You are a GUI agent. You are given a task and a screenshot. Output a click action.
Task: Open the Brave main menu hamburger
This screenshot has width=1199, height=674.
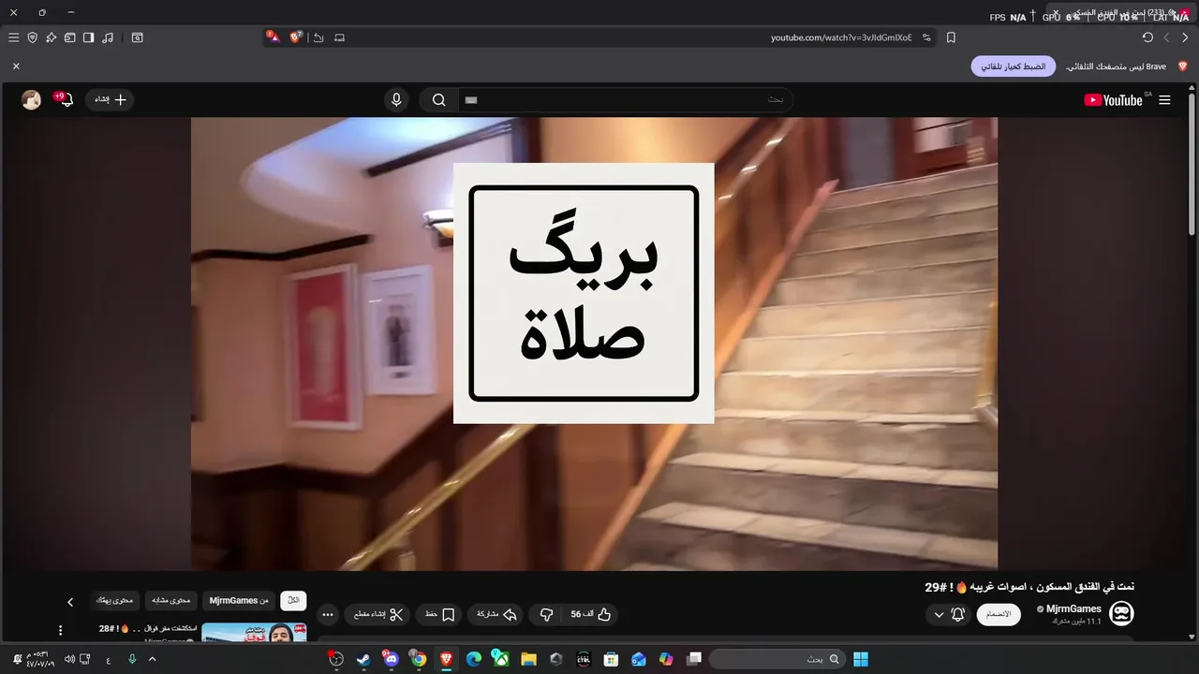coord(13,37)
